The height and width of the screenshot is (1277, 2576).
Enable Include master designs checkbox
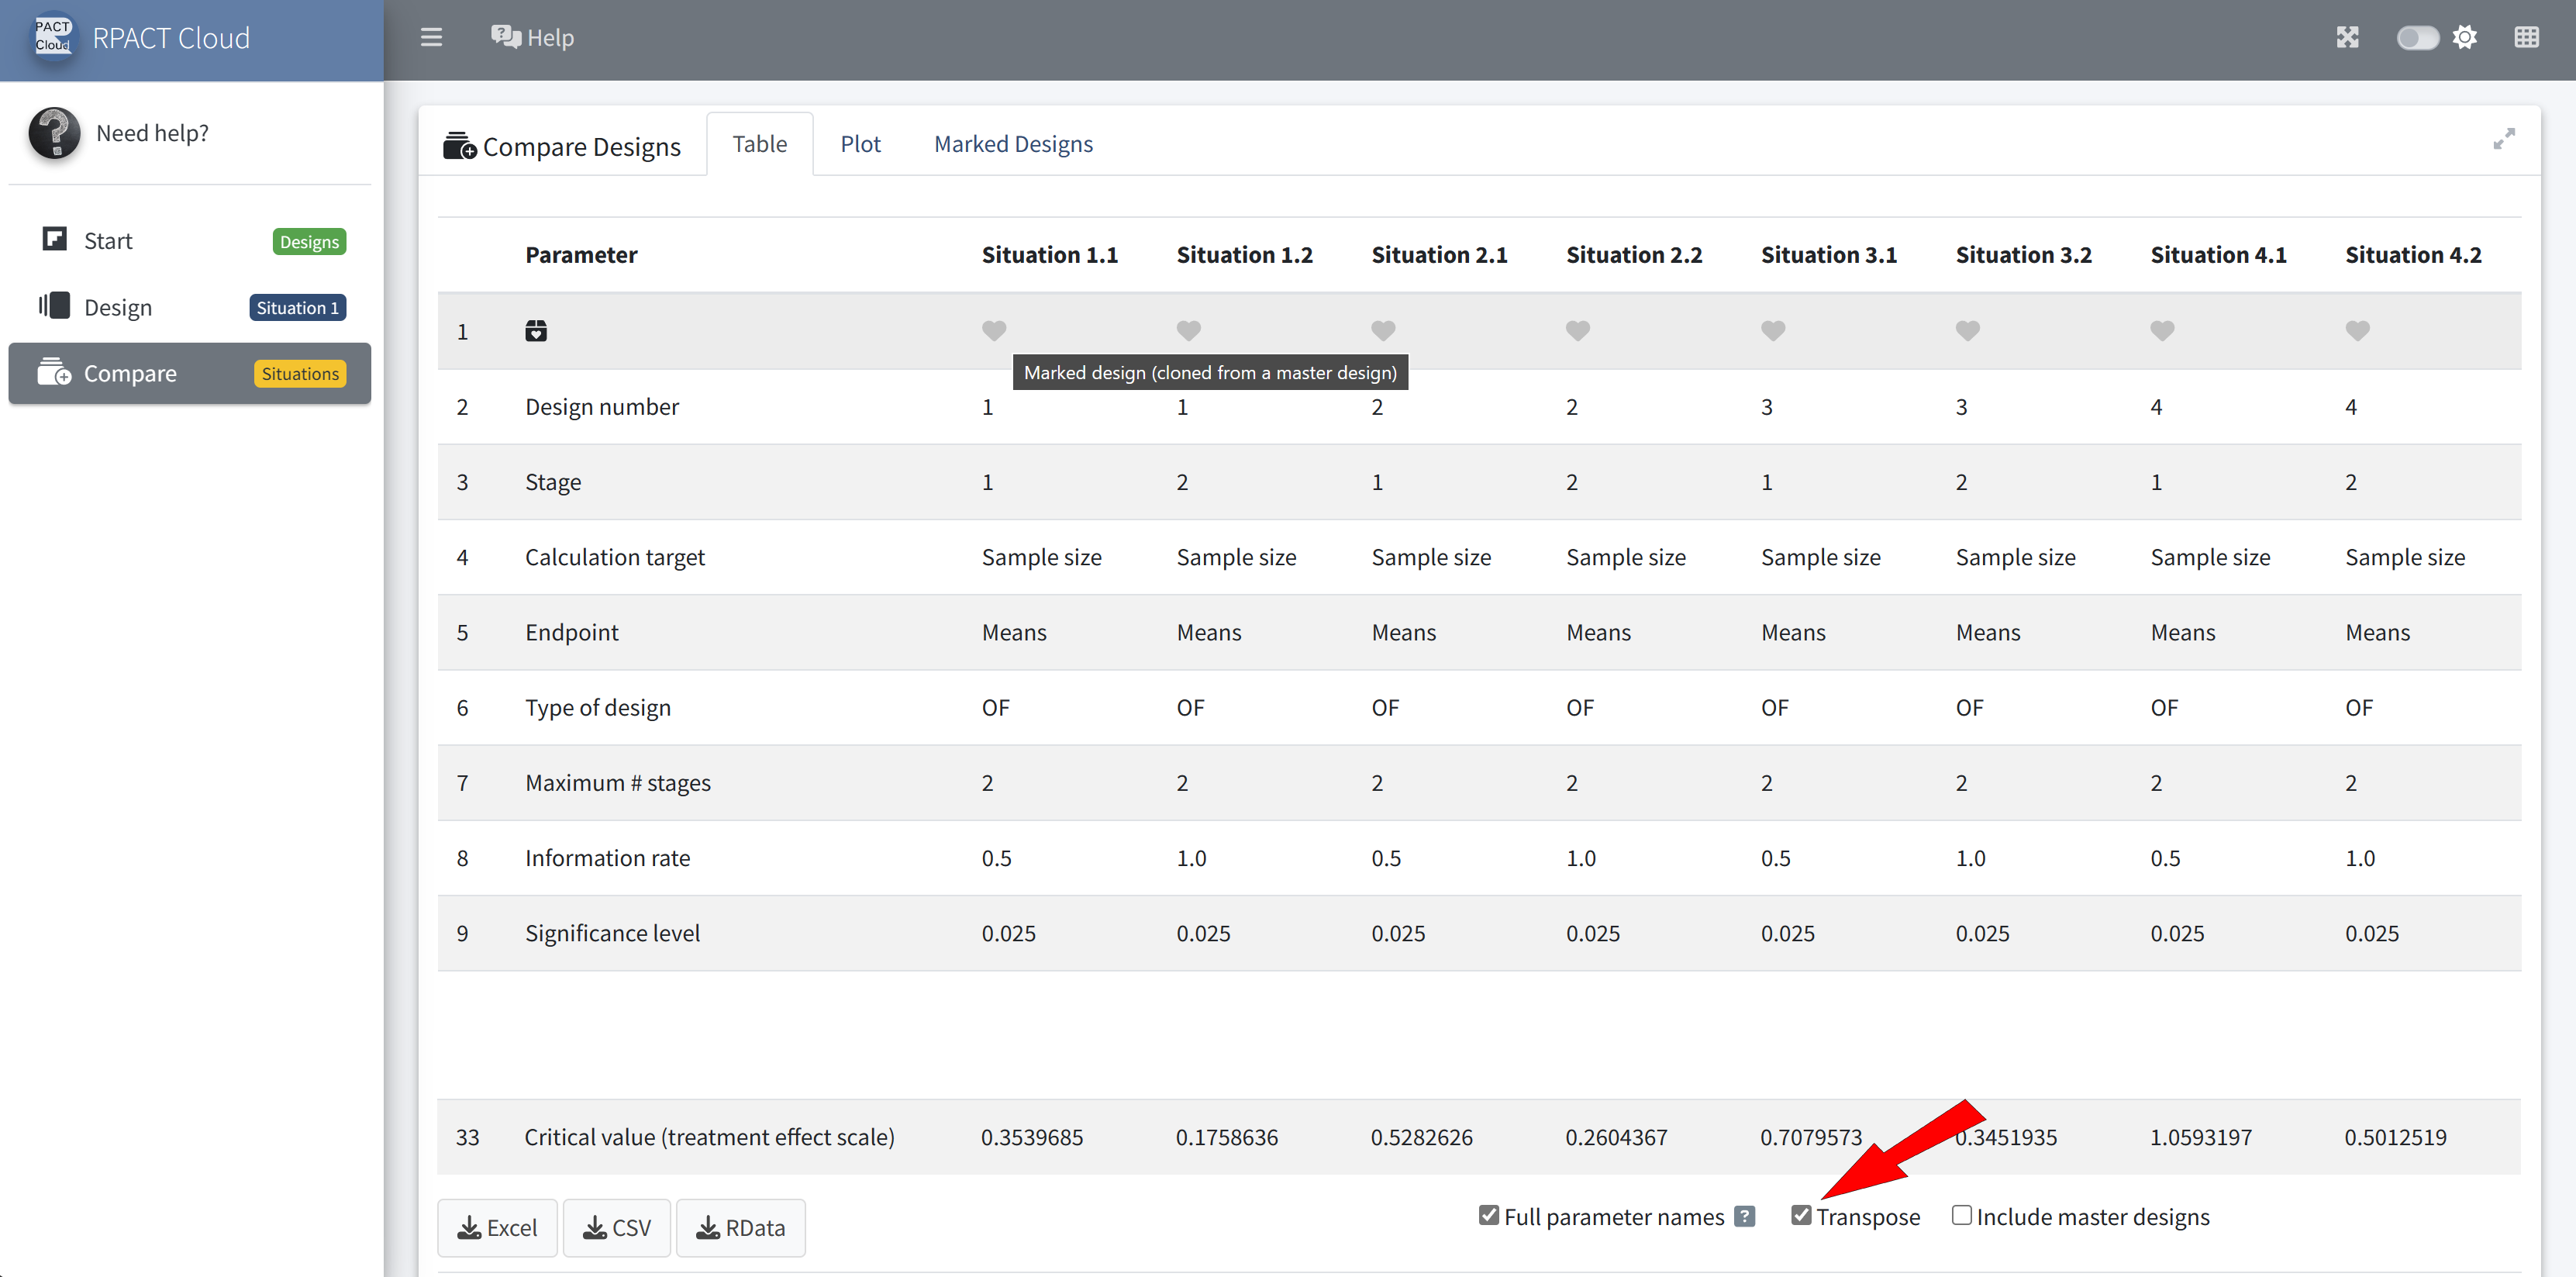tap(1961, 1215)
